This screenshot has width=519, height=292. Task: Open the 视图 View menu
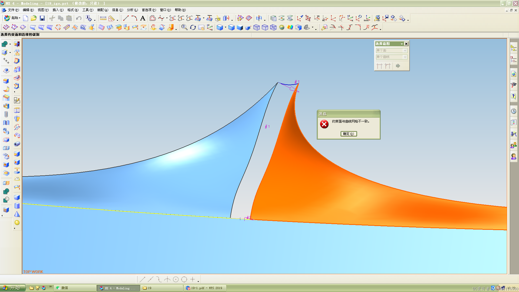[43, 10]
